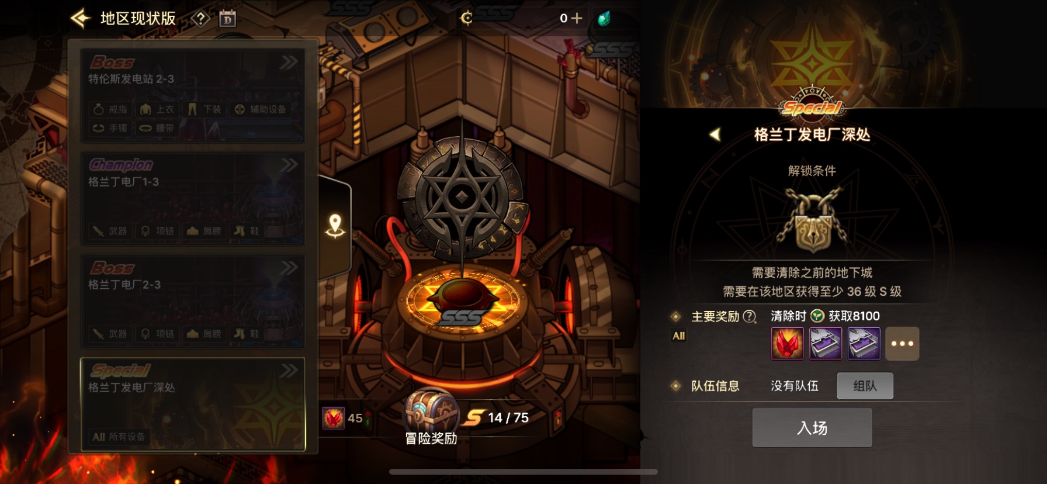Click the S rank 14/75 progress indicator
The width and height of the screenshot is (1047, 484).
(x=497, y=417)
